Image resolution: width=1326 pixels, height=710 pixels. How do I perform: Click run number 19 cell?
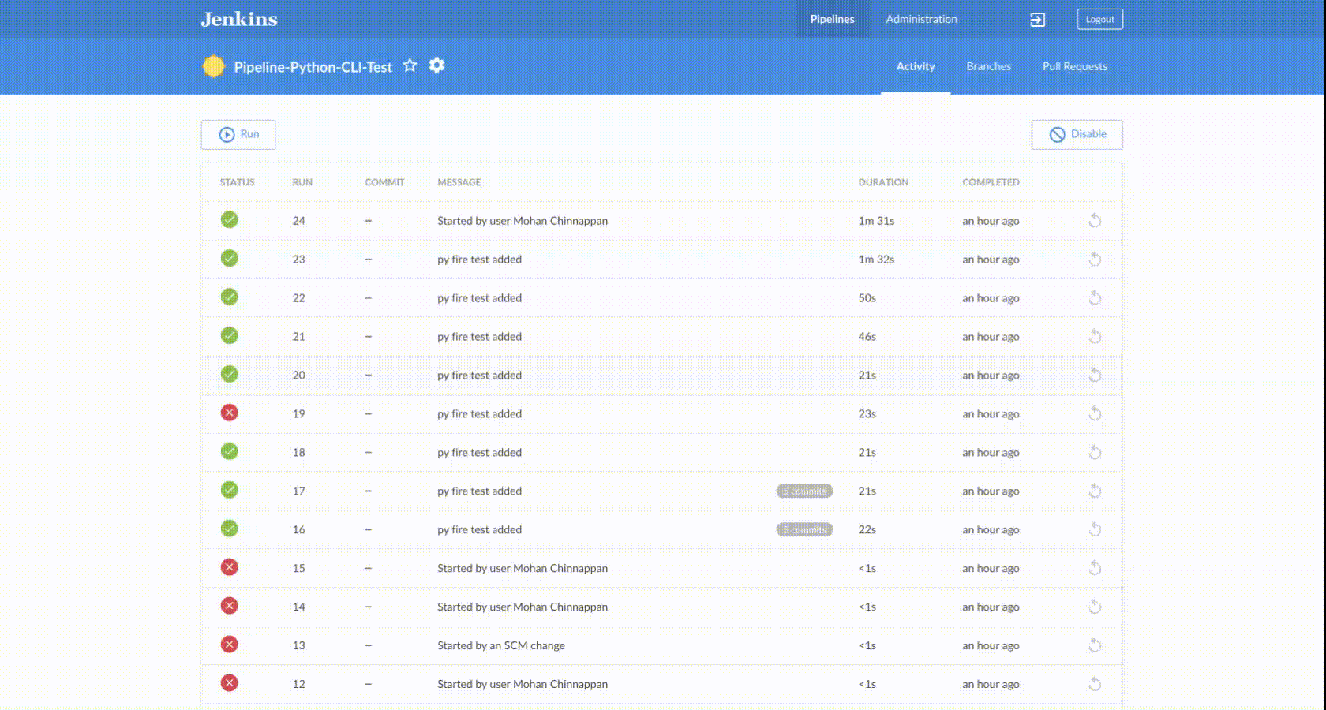click(x=298, y=413)
